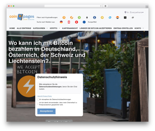Open LÄNDER DIE BITCOIN AKZEPTIEREN

tap(95, 28)
